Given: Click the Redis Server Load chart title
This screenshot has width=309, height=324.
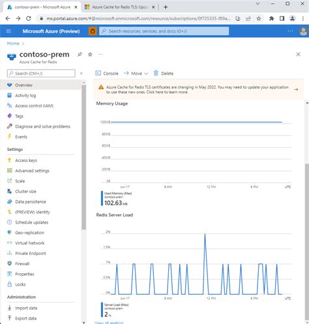Looking at the screenshot, I should point(115,215).
